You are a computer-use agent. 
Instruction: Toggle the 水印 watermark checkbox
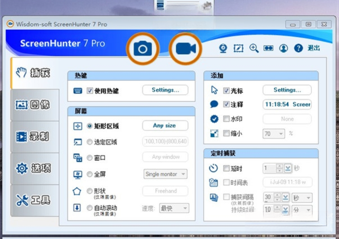click(x=226, y=118)
